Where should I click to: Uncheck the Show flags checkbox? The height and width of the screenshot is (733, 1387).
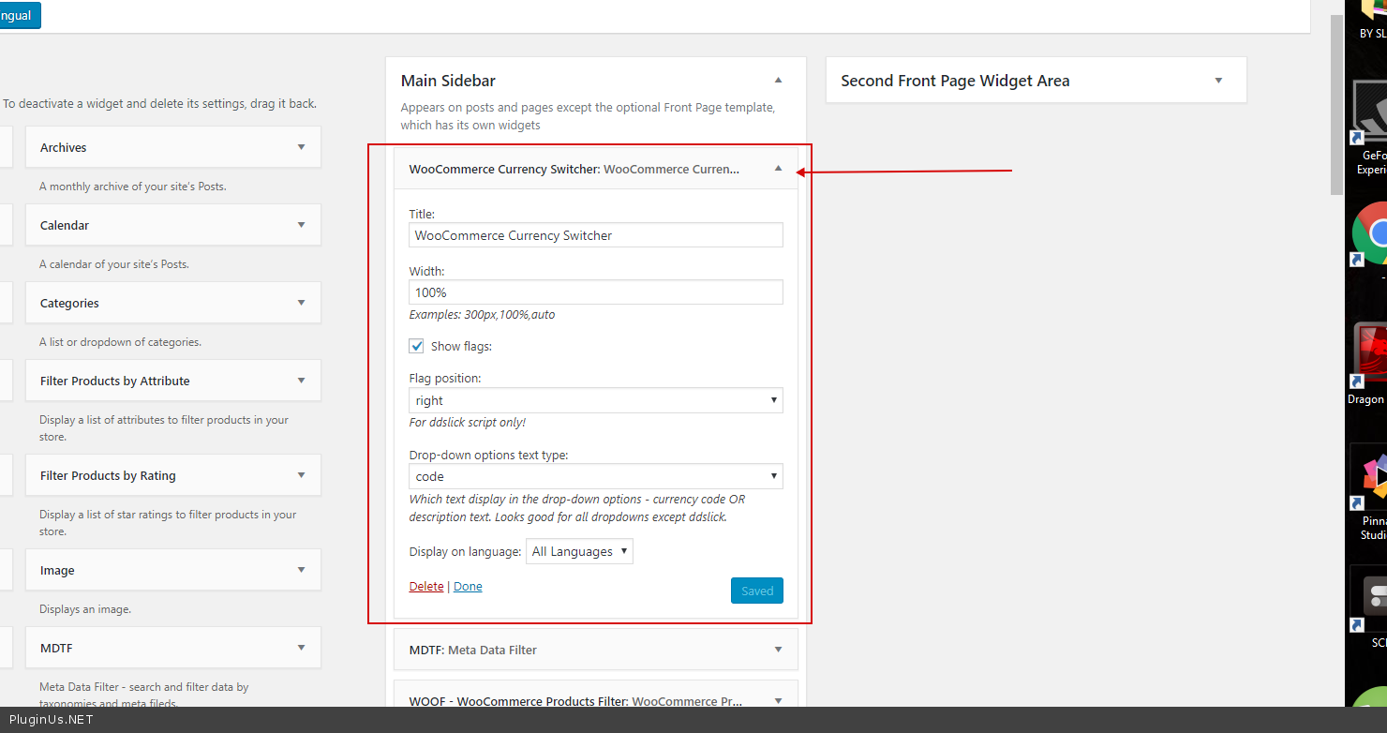tap(417, 346)
